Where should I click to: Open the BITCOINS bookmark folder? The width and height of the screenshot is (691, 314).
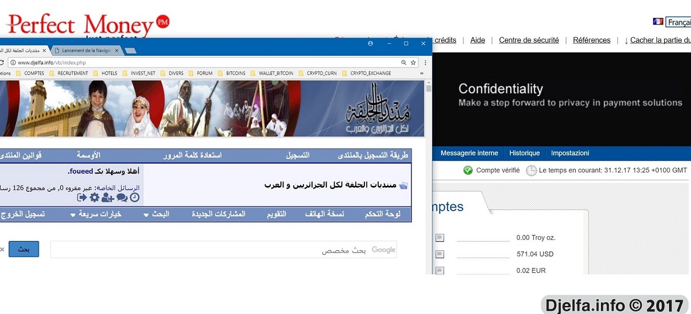point(232,73)
